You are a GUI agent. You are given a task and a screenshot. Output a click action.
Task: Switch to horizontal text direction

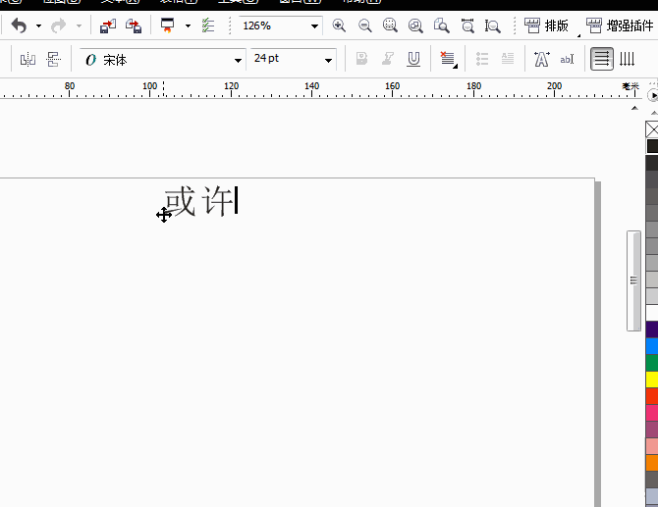tap(602, 59)
